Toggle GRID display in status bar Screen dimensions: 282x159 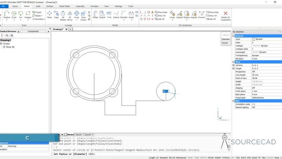[x=197, y=158]
